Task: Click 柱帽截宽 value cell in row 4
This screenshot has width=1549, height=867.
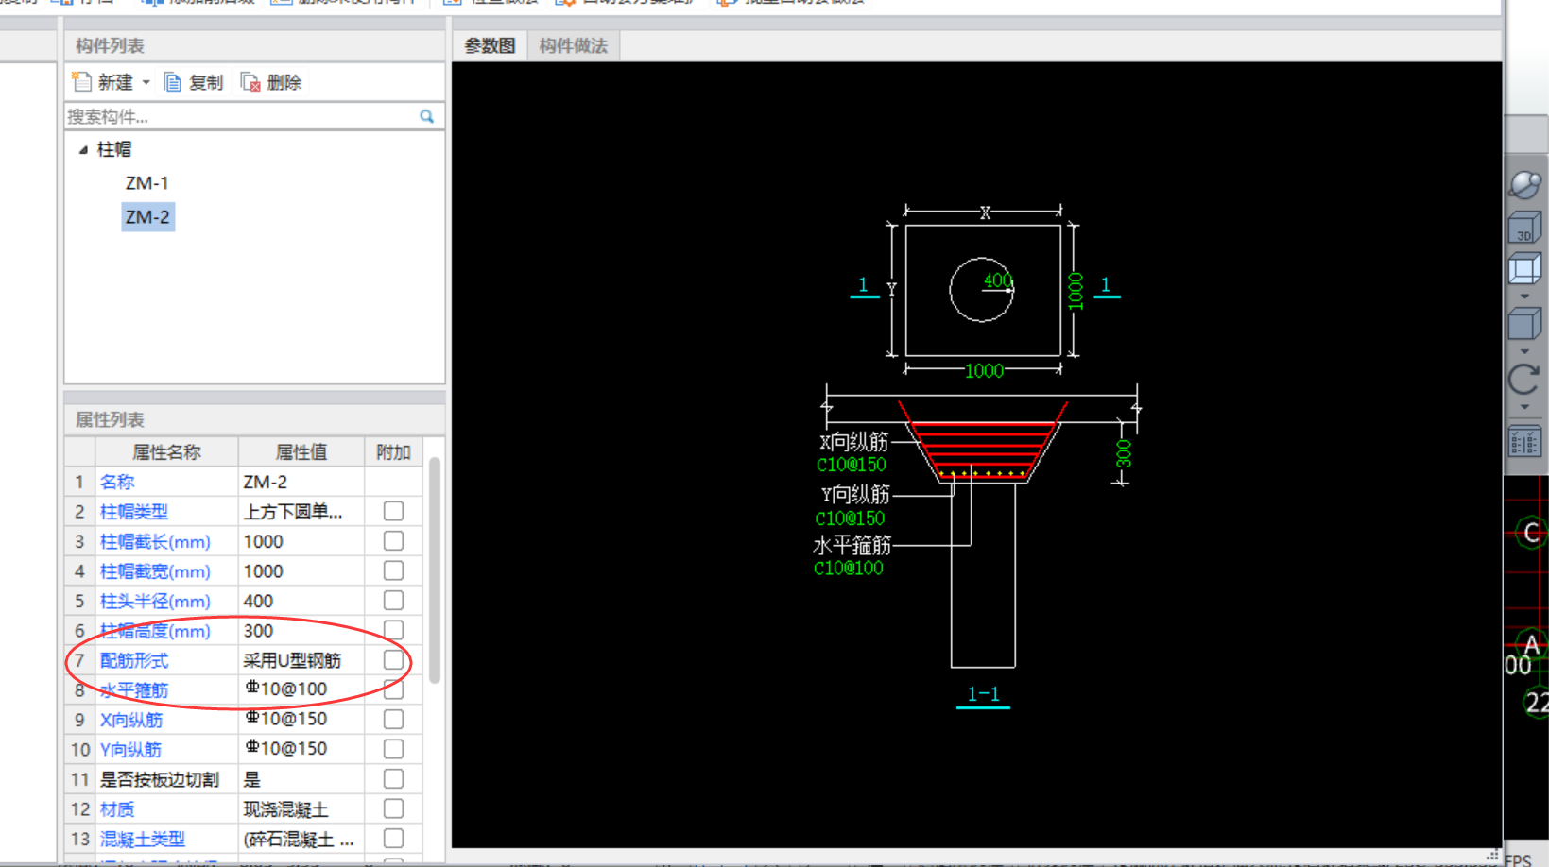Action: (x=301, y=570)
